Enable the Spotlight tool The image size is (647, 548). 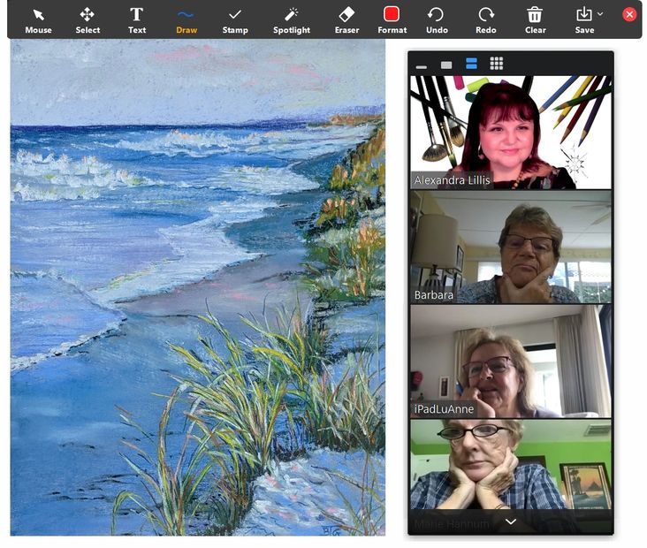click(291, 19)
